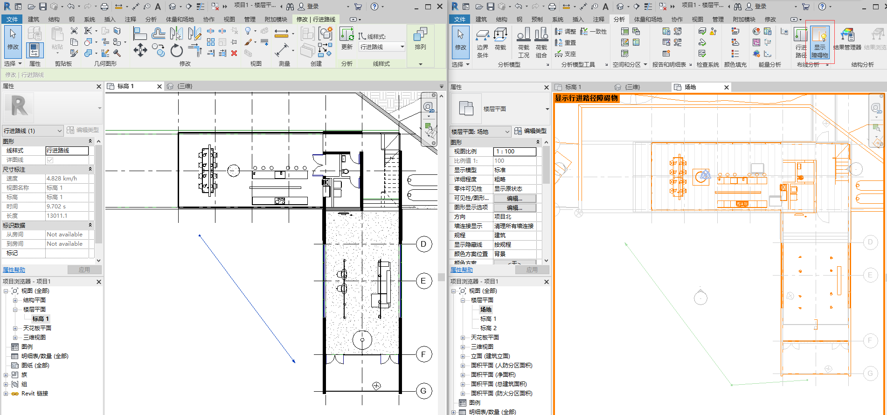
Task: Open the 边界条件 boundary conditions tool
Action: 483,43
